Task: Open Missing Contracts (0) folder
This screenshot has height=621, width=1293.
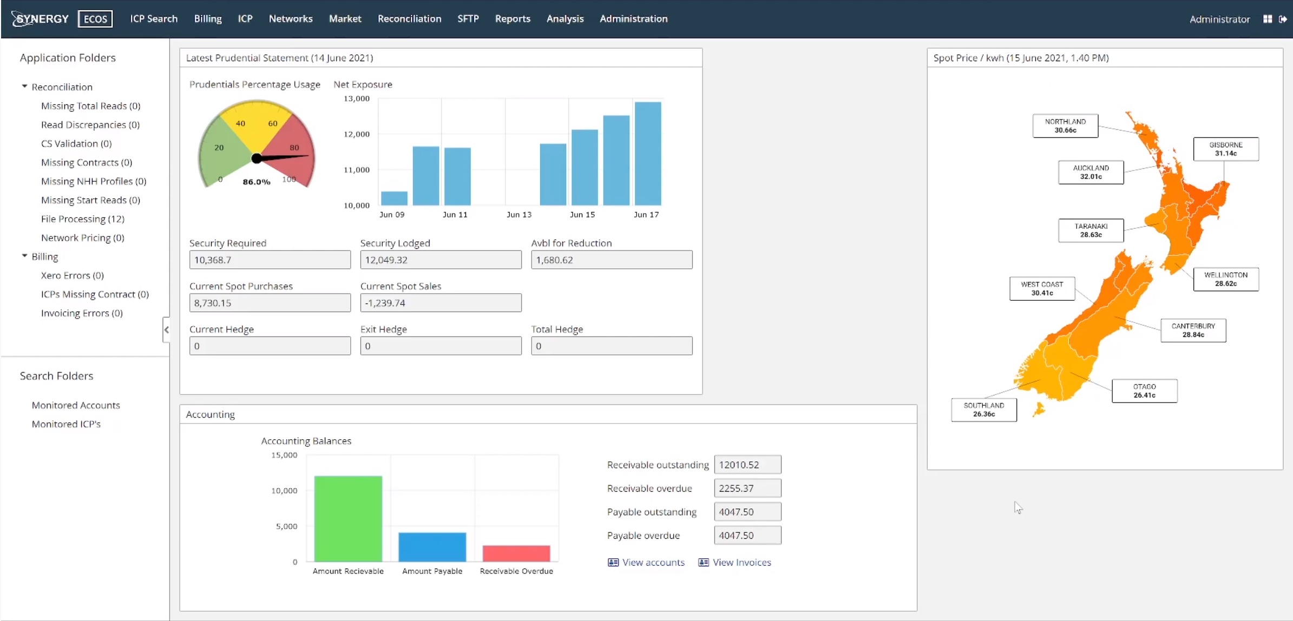Action: [87, 163]
